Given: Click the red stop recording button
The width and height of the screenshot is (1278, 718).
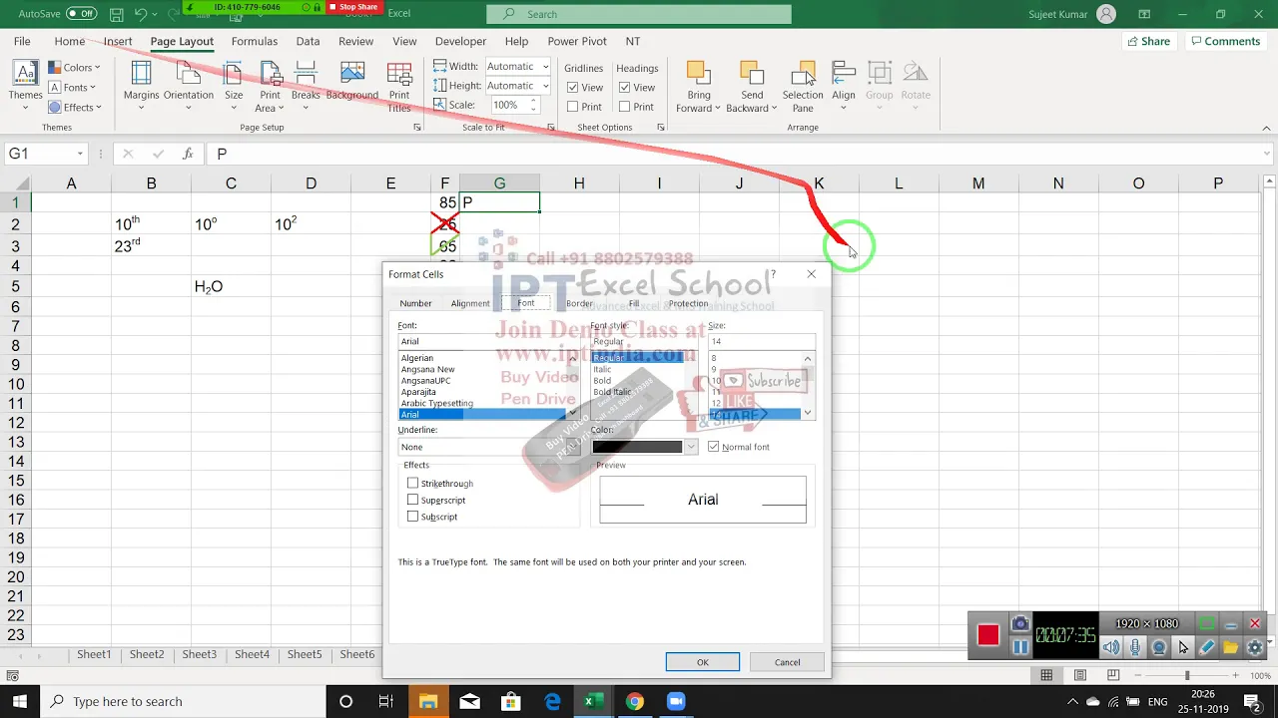Looking at the screenshot, I should click(x=988, y=635).
